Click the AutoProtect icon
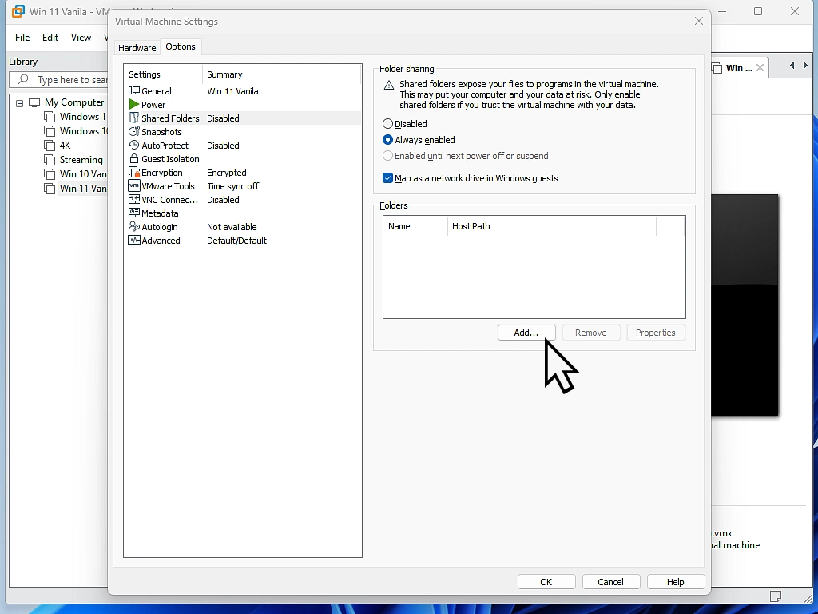The image size is (818, 614). click(134, 146)
